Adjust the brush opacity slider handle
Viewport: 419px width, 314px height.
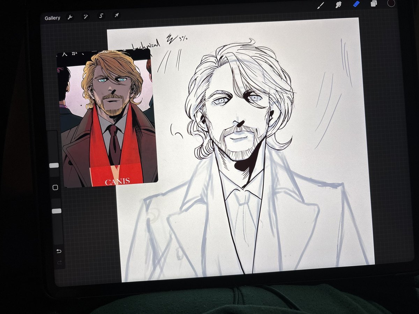(56, 211)
